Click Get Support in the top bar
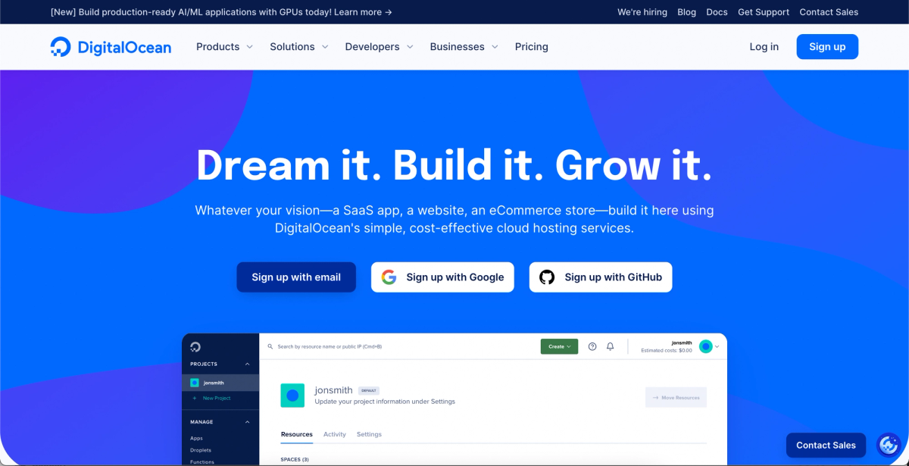909x466 pixels. pyautogui.click(x=764, y=12)
